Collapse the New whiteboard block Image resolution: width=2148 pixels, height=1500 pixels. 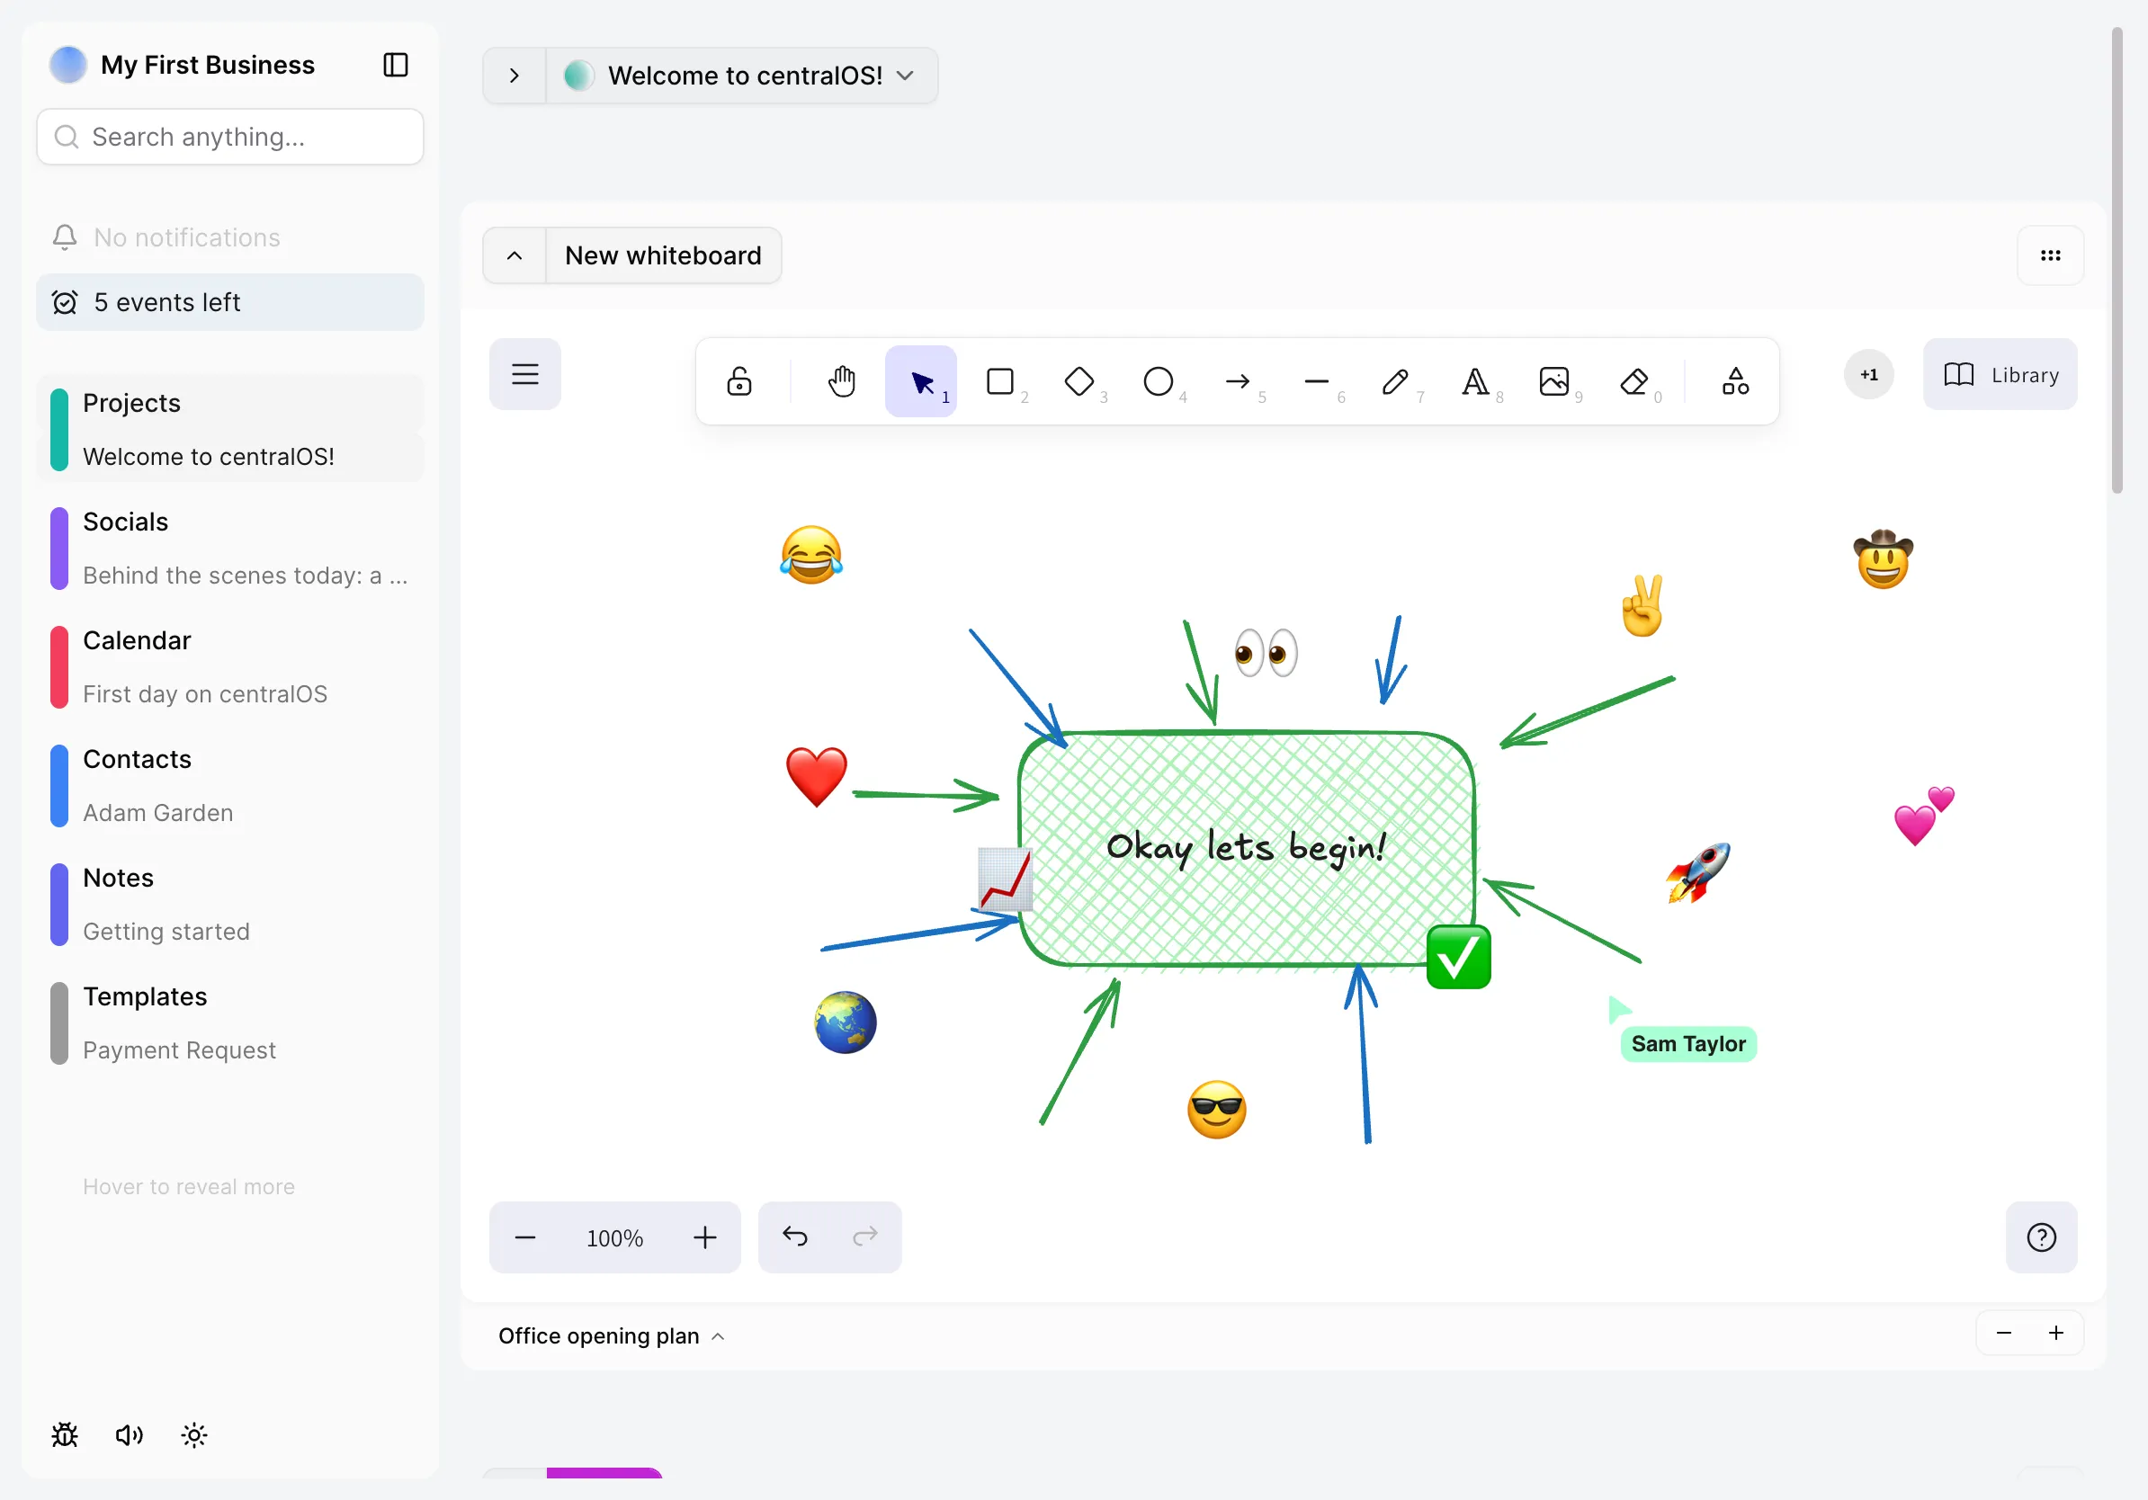[515, 255]
